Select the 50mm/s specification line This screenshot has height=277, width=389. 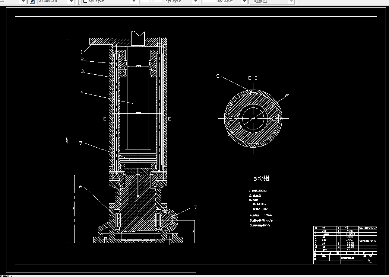click(x=261, y=220)
